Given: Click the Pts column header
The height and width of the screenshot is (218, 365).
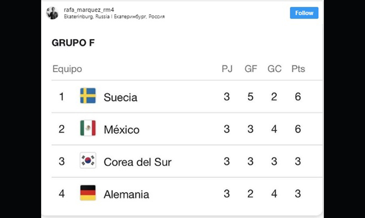Looking at the screenshot, I should [298, 69].
